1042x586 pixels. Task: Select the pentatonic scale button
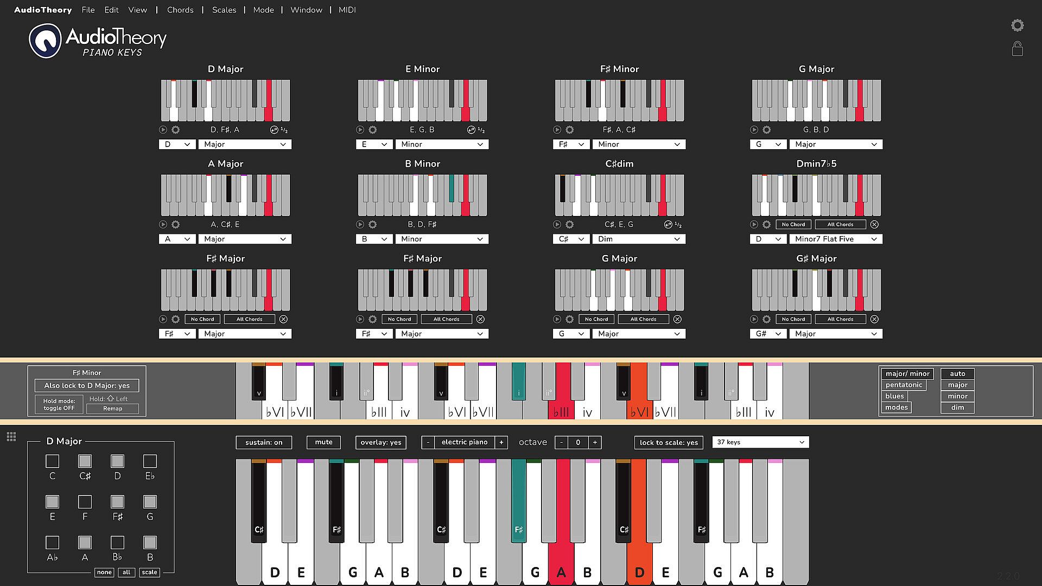(904, 385)
